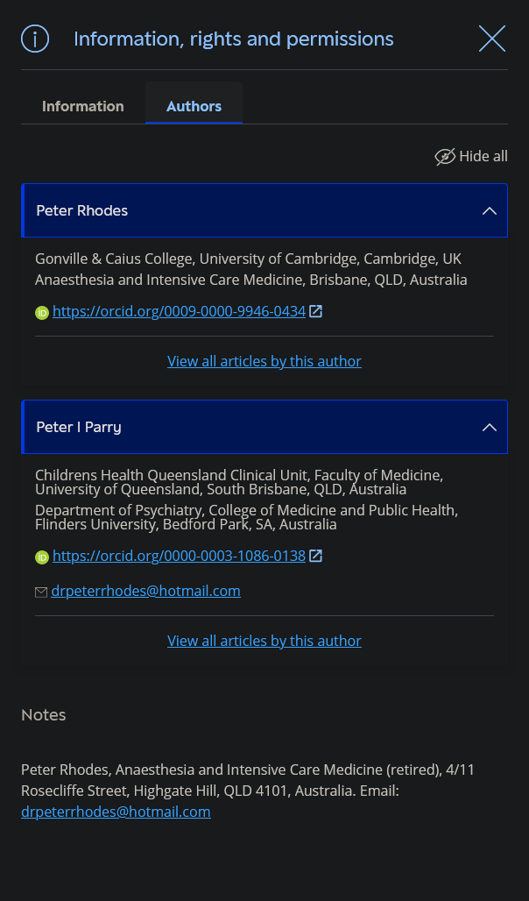Open ORCID link ending in 1086-0138

(x=179, y=556)
